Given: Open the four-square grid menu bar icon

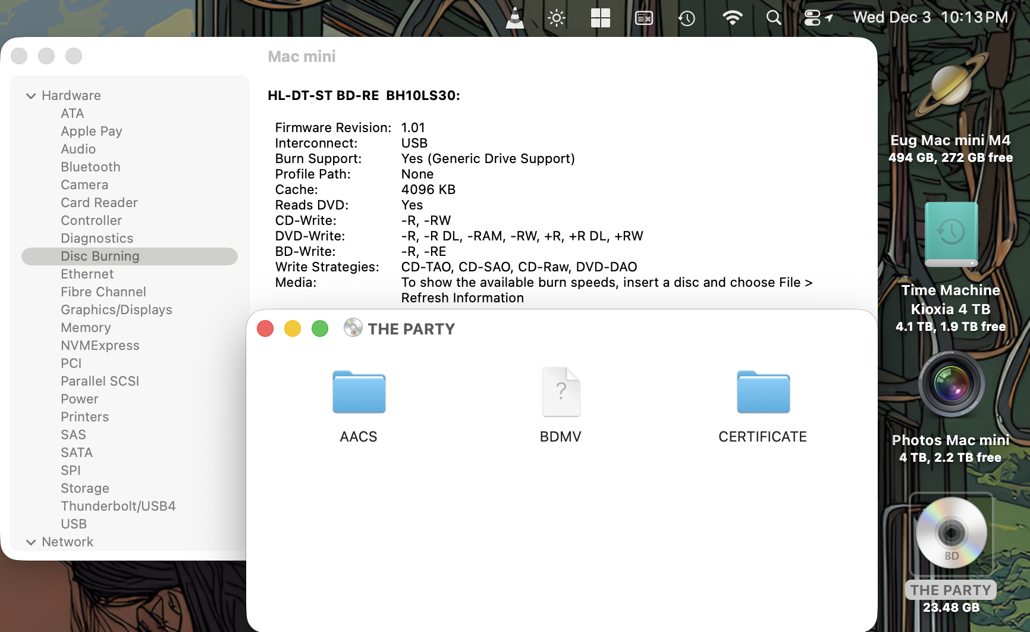Looking at the screenshot, I should (x=600, y=18).
